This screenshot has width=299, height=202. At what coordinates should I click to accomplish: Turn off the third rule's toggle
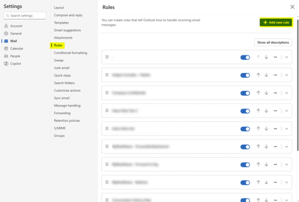click(245, 93)
